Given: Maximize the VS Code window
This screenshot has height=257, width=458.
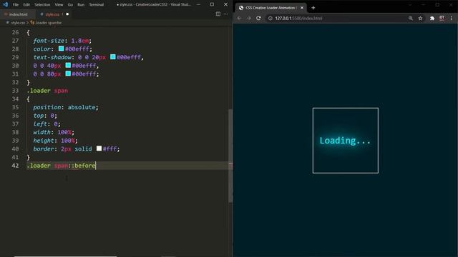Looking at the screenshot, I should [x=212, y=4].
